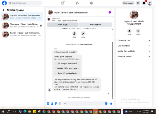
Task: Send quick reply In talks. I'll let you know.
Action: [67, 68]
